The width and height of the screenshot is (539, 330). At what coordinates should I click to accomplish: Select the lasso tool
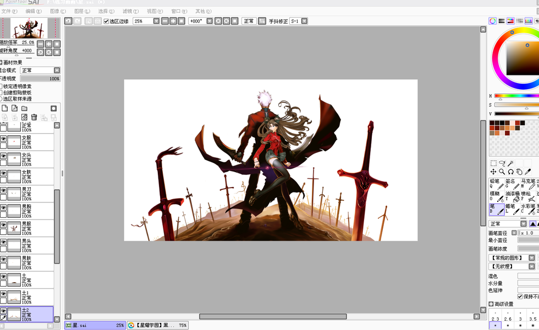pos(502,163)
